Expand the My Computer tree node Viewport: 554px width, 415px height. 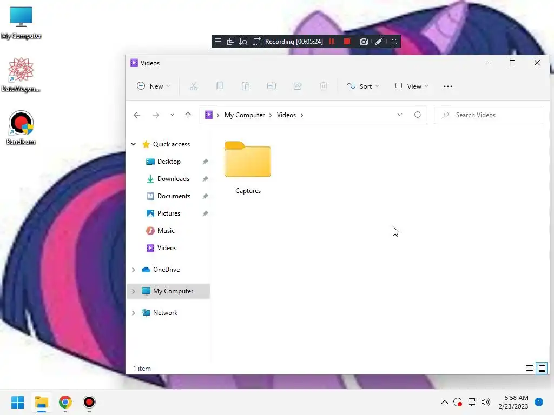[x=133, y=291]
